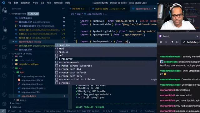Click the lock icon in Twitch address bar
This screenshot has width=200, height=113.
[184, 42]
